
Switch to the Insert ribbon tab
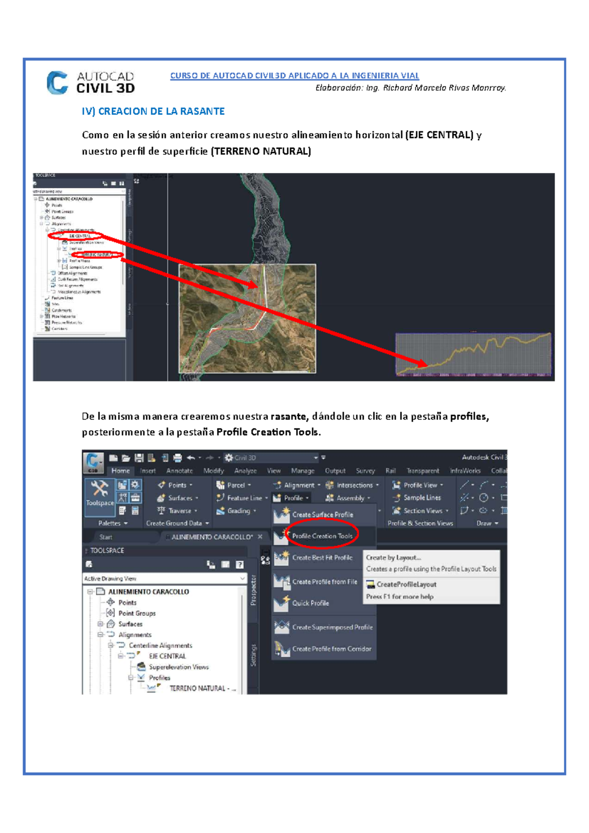click(x=148, y=471)
